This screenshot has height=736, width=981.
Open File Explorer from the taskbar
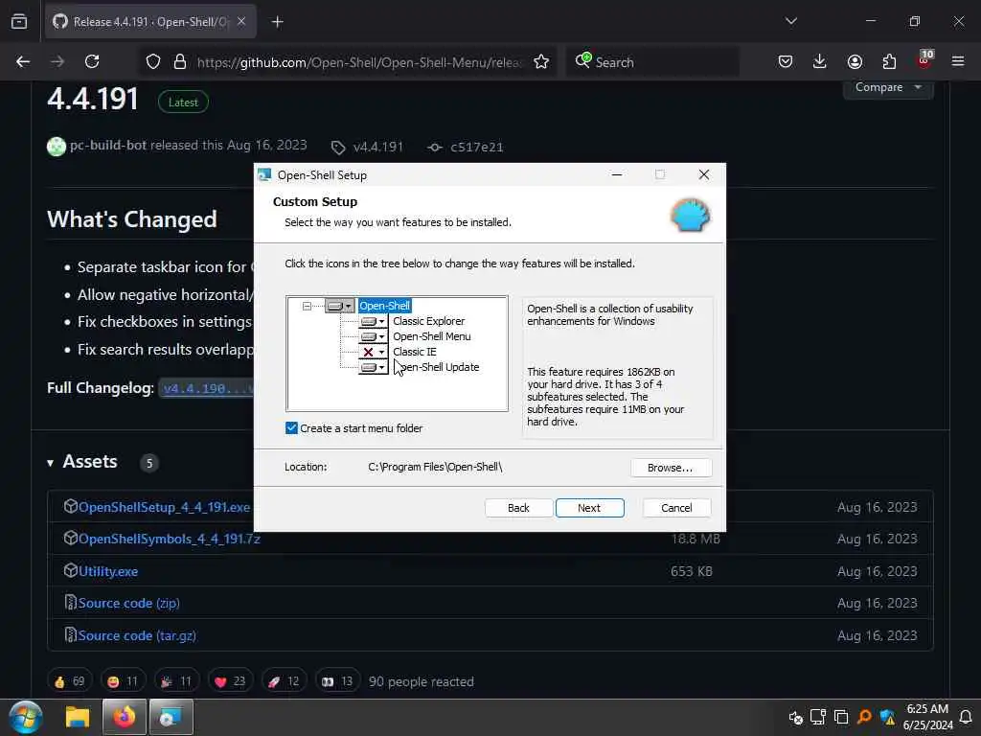tap(78, 717)
